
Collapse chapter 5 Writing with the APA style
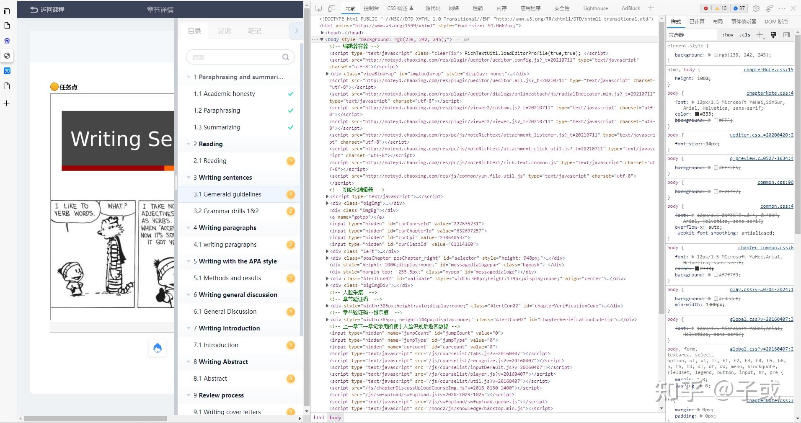[189, 261]
